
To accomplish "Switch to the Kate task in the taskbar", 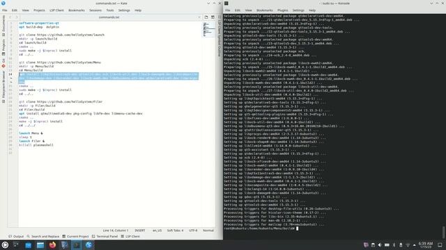I will (x=89, y=245).
